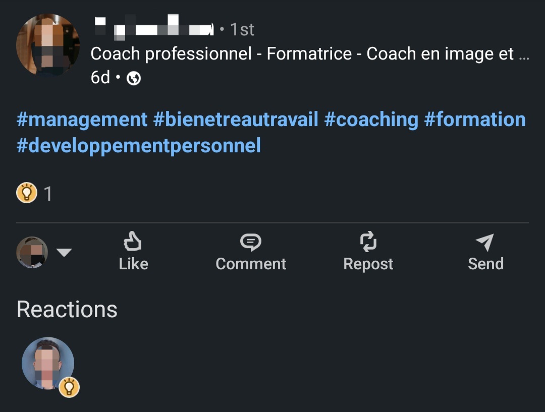The width and height of the screenshot is (545, 412).
Task: Open the post author's profile photo
Action: [x=48, y=45]
